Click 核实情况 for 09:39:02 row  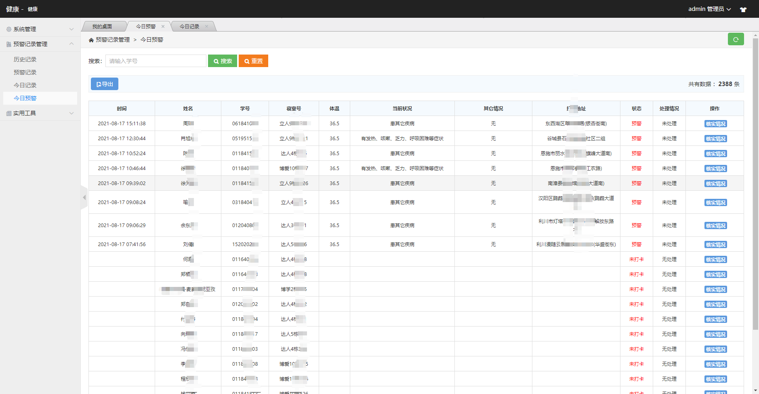(x=715, y=184)
